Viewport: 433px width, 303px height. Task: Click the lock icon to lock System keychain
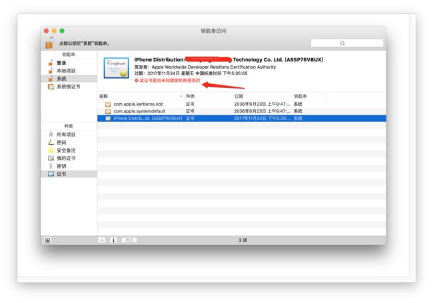pyautogui.click(x=49, y=43)
